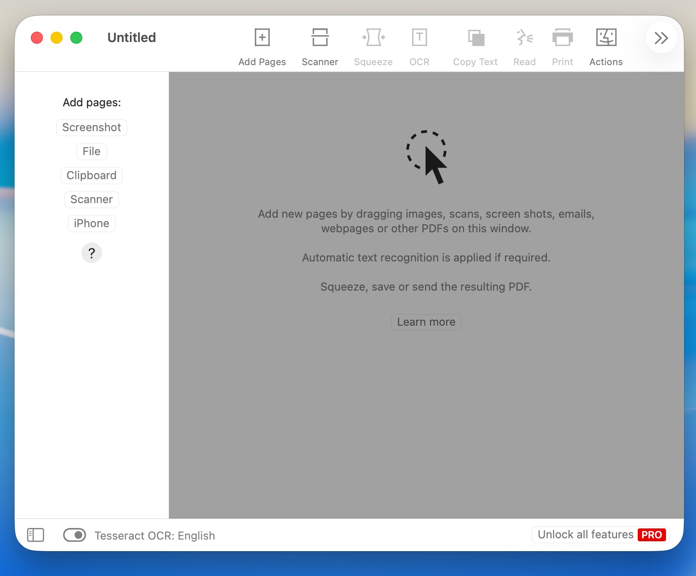Image resolution: width=696 pixels, height=576 pixels.
Task: Run OCR from the toolbar
Action: point(419,38)
